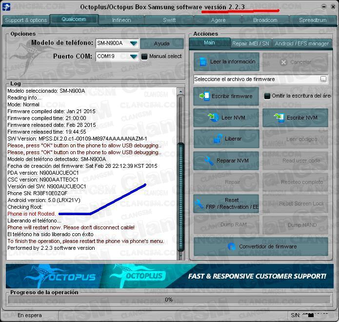339x322 pixels.
Task: Click log line 'Firmware compiled date: Jan 21 2015'
Action: click(51, 111)
